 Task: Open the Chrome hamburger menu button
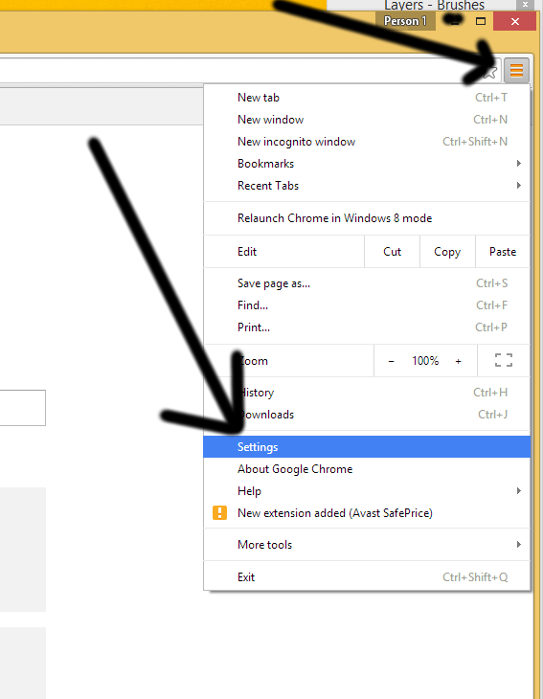516,71
